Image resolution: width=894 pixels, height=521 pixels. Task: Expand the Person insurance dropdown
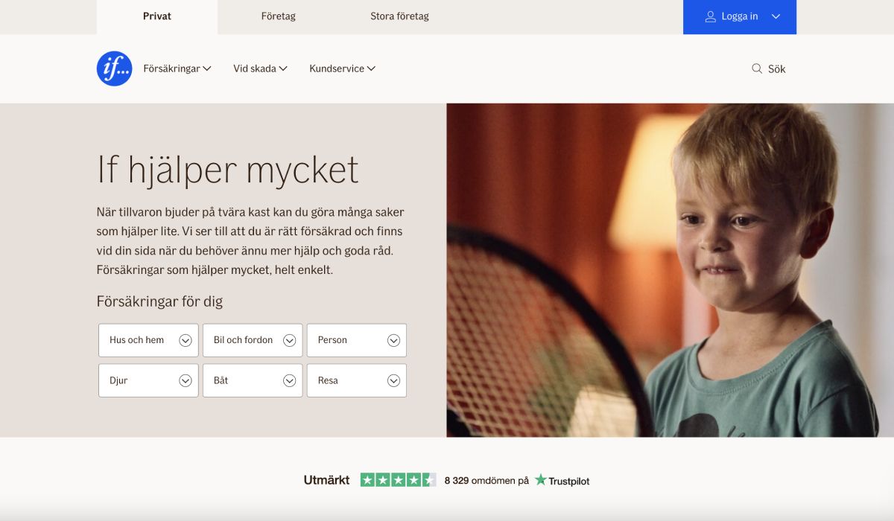(357, 340)
